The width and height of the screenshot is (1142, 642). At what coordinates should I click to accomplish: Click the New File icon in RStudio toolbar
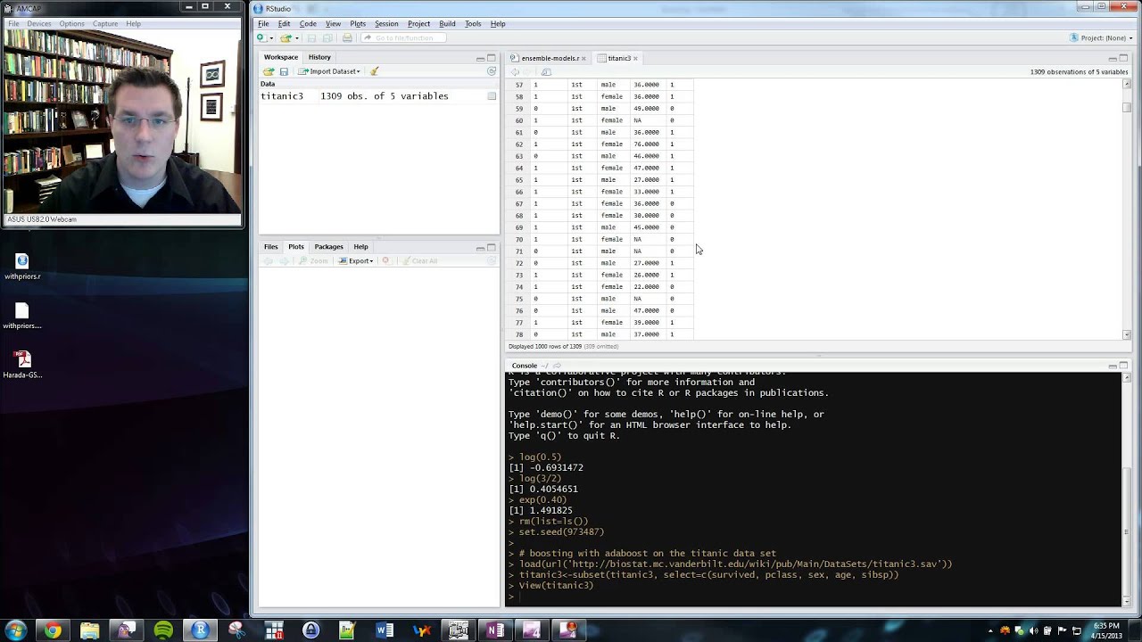click(x=261, y=38)
